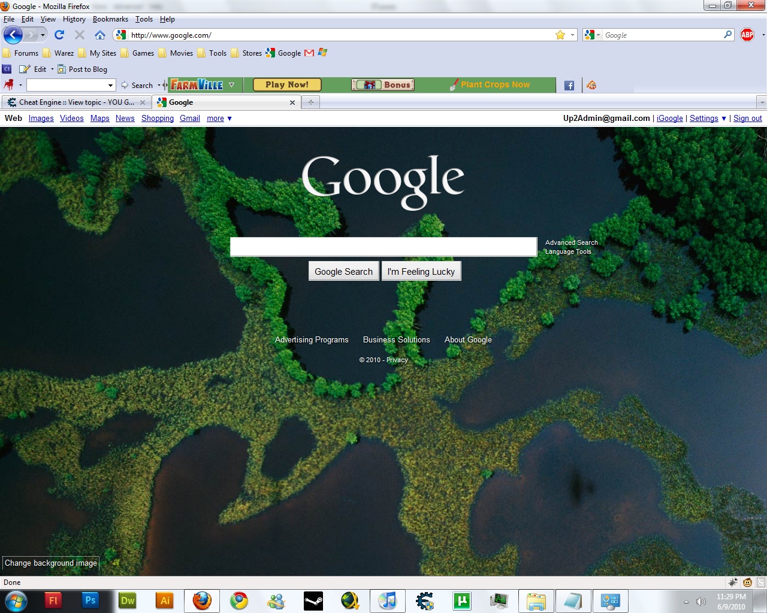Go back using the back arrow
Screen dimensions: 767x613
tap(13, 35)
